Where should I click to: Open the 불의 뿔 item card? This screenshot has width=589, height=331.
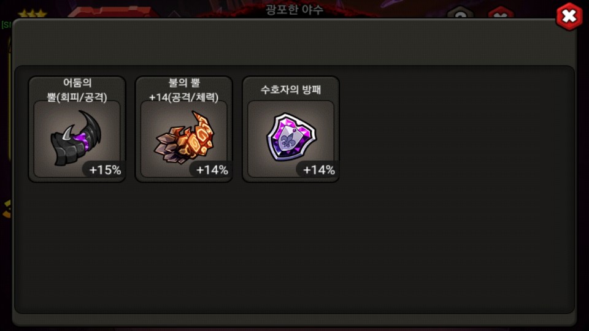pos(183,129)
